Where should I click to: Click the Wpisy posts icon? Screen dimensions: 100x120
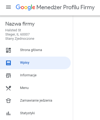click(x=8, y=63)
